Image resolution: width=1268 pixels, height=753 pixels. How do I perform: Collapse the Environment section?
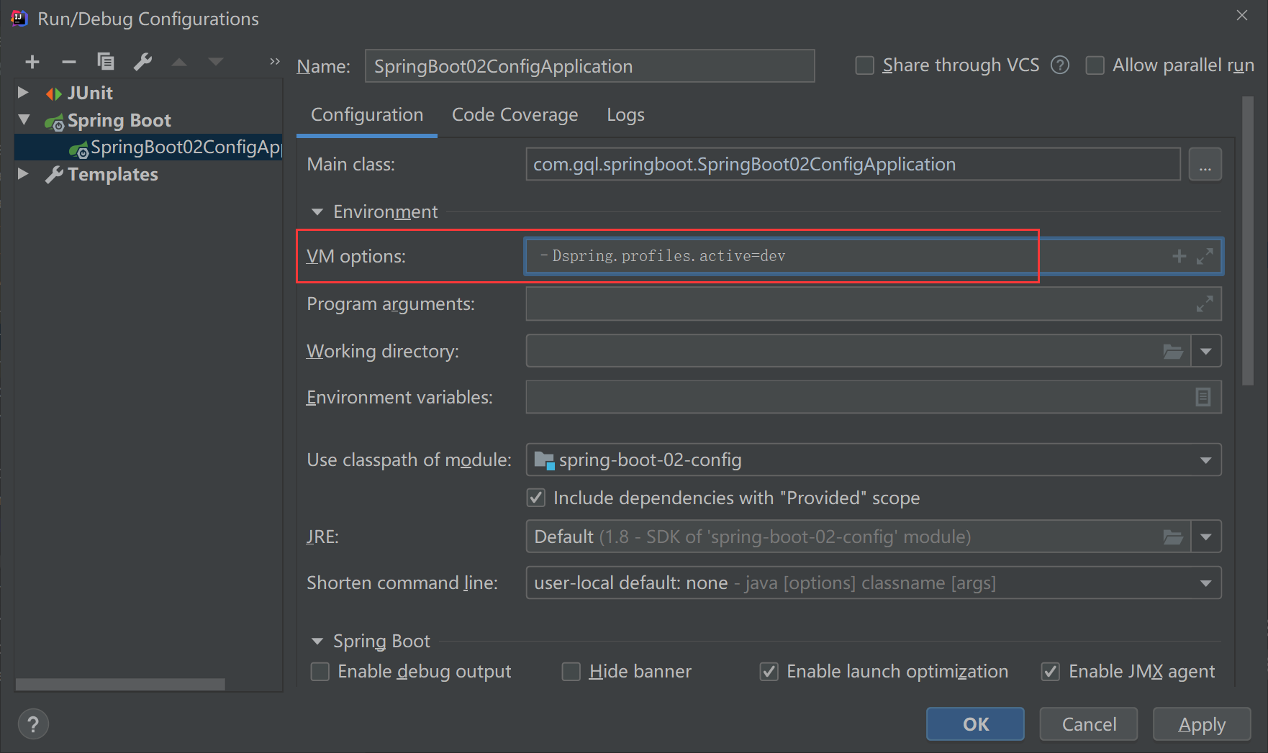(x=317, y=212)
